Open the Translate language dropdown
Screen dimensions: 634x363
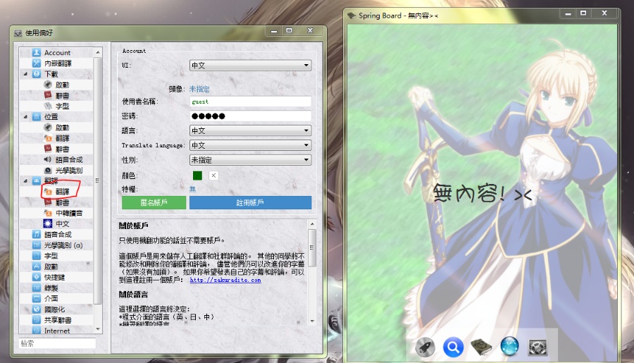250,145
